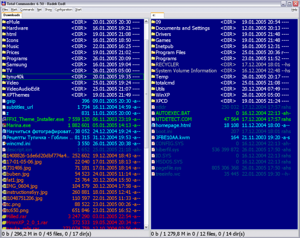This screenshot has height=238, width=300.
Task: Select the eMule folder icon
Action: tap(4, 22)
